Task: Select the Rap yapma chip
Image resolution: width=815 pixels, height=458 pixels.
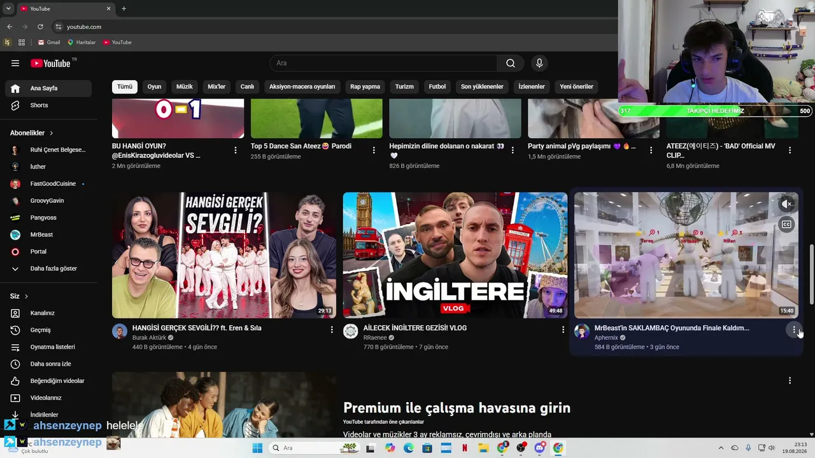Action: pos(365,87)
